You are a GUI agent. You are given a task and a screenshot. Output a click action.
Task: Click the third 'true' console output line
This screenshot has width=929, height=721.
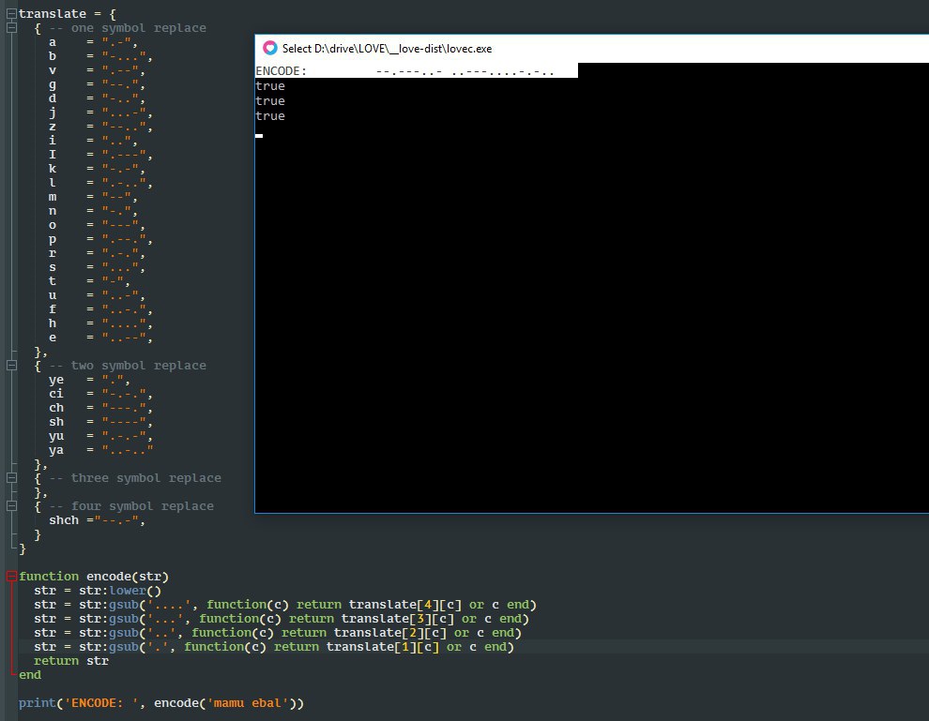[270, 116]
